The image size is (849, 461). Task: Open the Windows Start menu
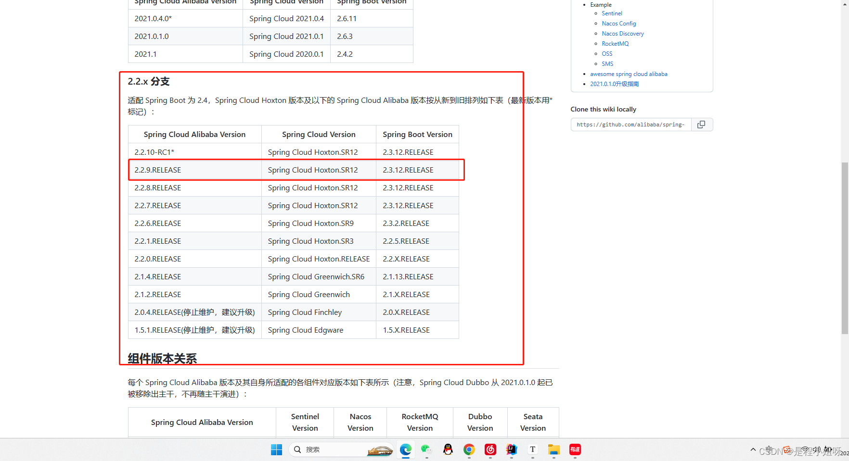coord(277,449)
